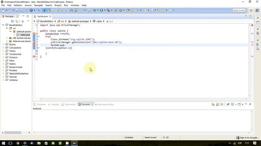Open the Windows Start menu
Screen dimensions: 261x146
(3, 143)
